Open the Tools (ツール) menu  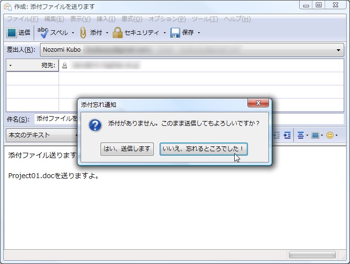point(205,19)
